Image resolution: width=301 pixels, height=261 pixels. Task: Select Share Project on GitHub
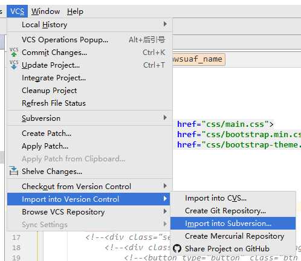click(x=233, y=248)
